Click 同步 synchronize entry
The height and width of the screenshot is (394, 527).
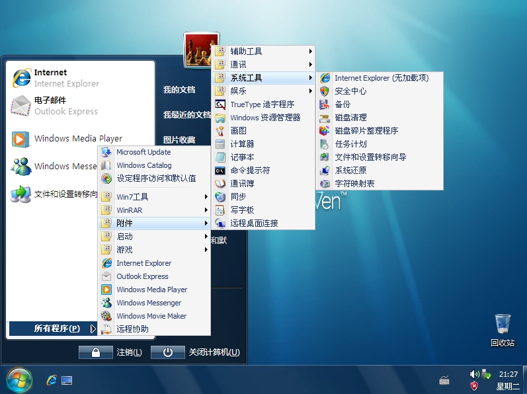pyautogui.click(x=263, y=197)
